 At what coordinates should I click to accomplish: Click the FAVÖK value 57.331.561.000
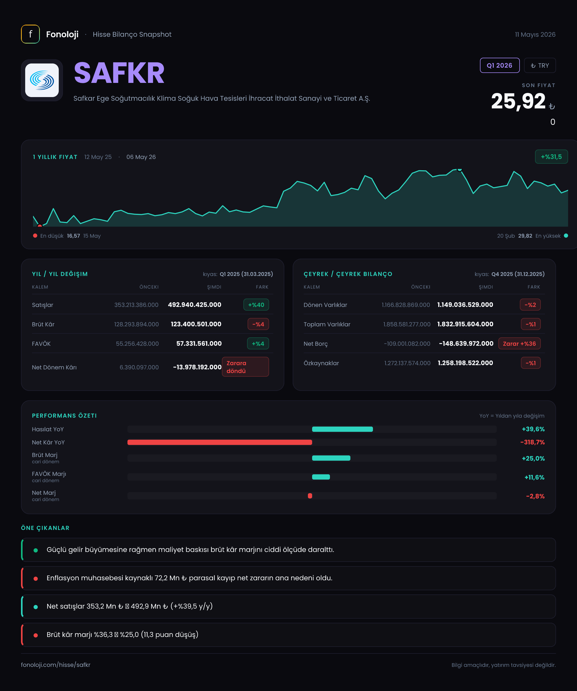199,343
